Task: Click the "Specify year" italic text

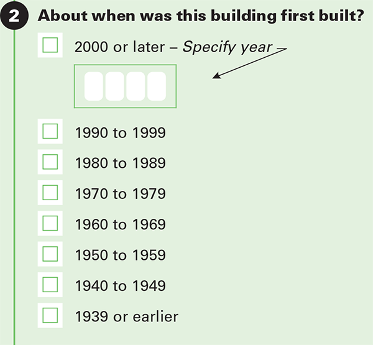Action: [x=227, y=47]
